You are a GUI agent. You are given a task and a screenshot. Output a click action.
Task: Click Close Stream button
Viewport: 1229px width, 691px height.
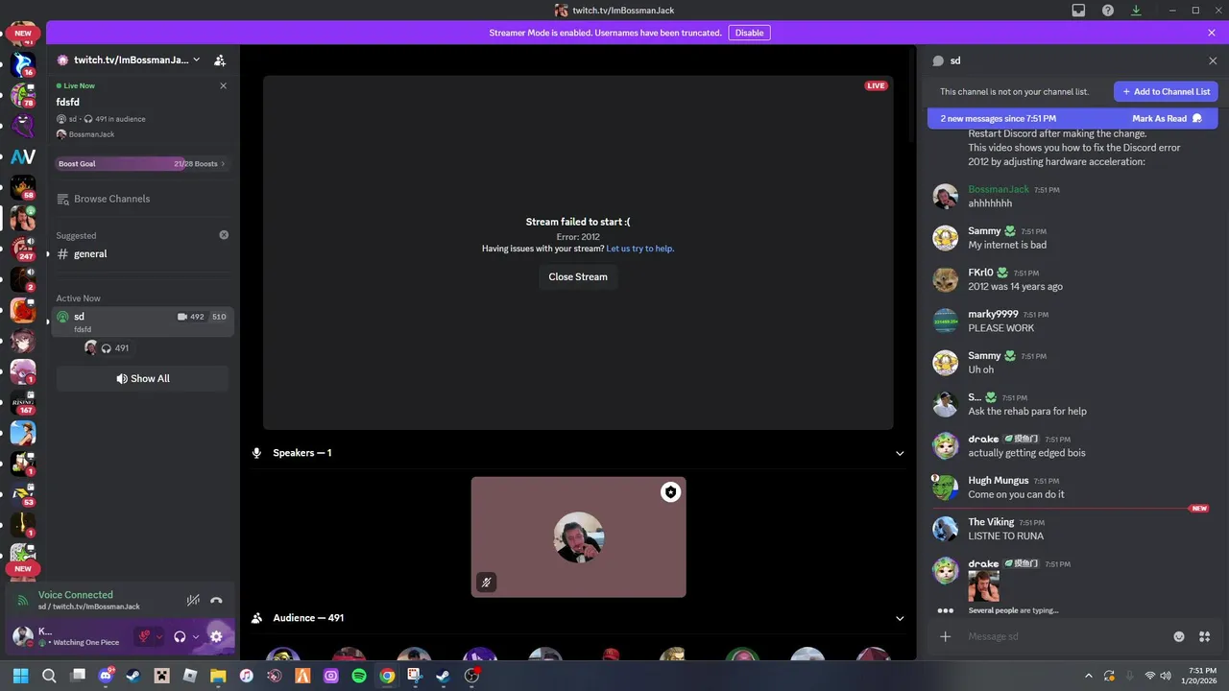pos(578,276)
